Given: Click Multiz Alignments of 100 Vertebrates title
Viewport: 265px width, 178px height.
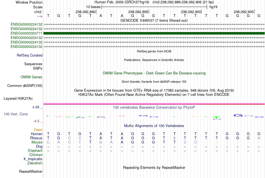Looking at the screenshot, I should (154, 126).
